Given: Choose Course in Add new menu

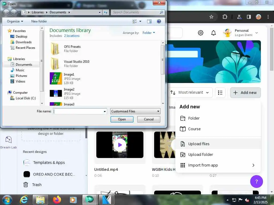Looking at the screenshot, I should (x=218, y=129).
